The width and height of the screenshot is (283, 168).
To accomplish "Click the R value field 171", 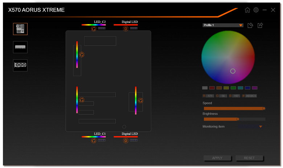I will [x=210, y=96].
